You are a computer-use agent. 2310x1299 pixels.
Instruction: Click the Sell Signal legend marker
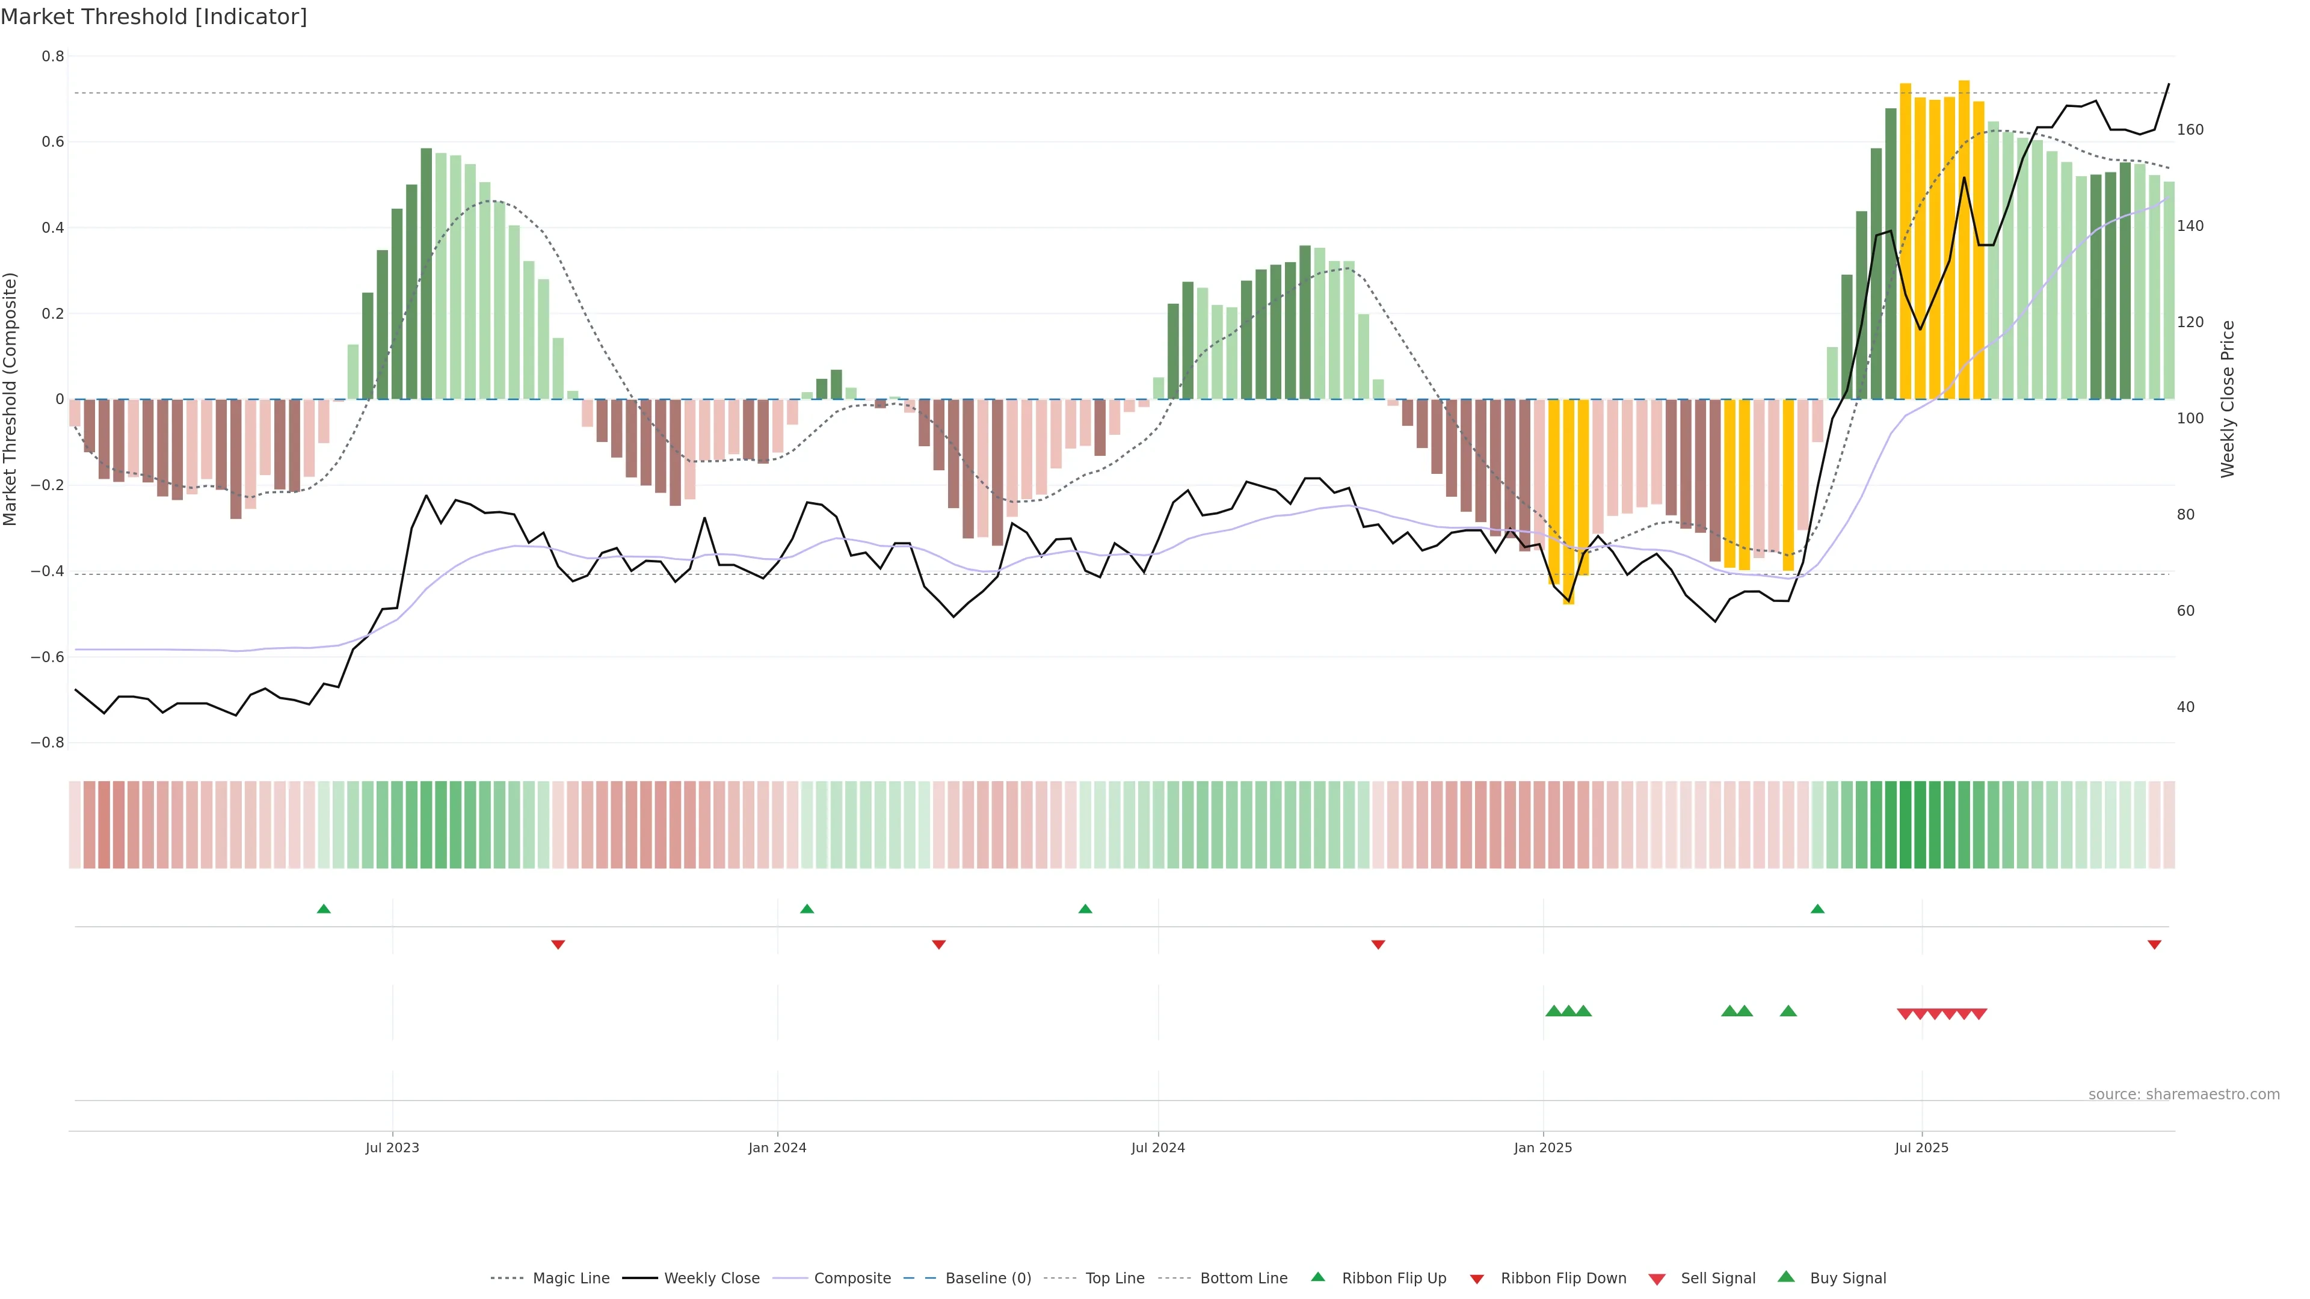(x=1657, y=1279)
